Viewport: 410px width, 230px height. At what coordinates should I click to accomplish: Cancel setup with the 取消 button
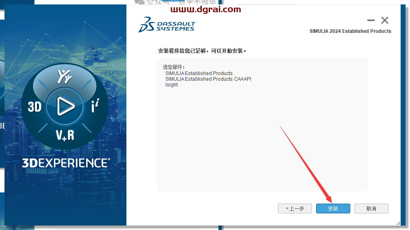tap(371, 209)
